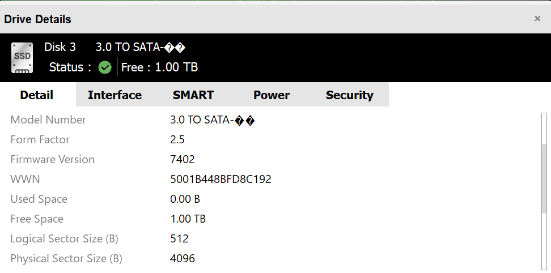Viewport: 551px width, 273px height.
Task: Click the green status checkmark icon
Action: click(105, 67)
